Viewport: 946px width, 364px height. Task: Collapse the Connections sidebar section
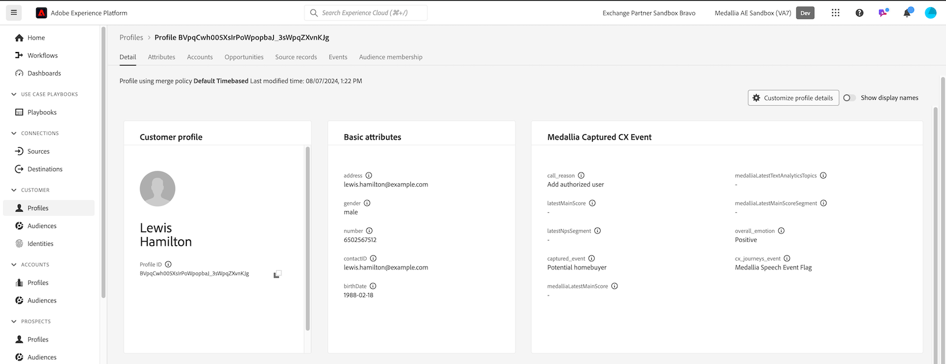pos(14,134)
